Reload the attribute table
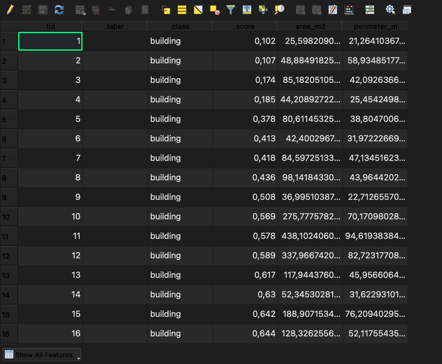Viewport: 442px width, 364px height. point(59,10)
